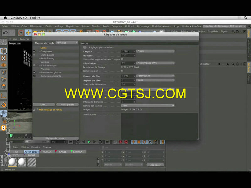
Task: Toggle Rotation keyframe icon
Action: pos(144,142)
